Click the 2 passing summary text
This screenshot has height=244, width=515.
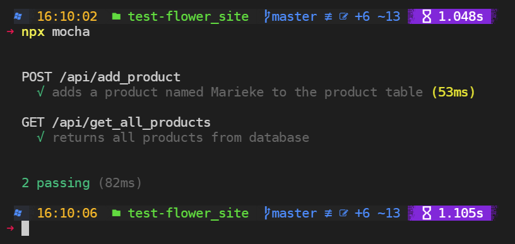56,183
